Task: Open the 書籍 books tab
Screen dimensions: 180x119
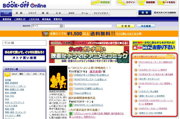Action: (19, 13)
